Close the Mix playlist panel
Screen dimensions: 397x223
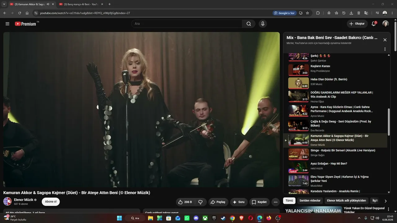[385, 40]
